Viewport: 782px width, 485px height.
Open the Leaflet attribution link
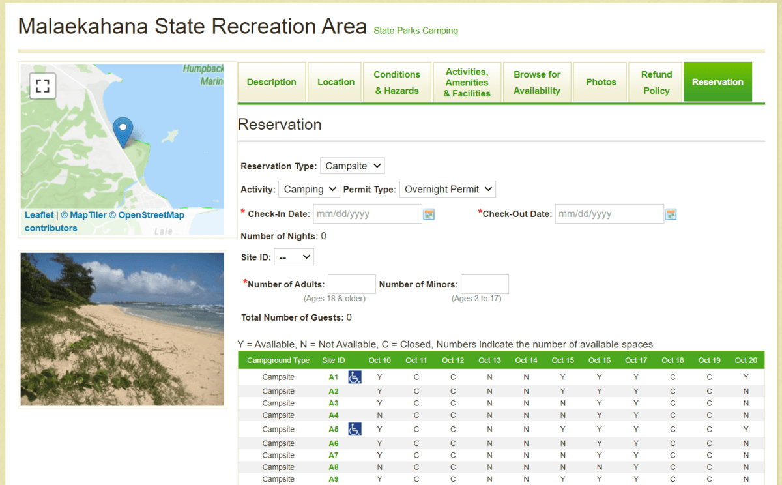tap(39, 215)
